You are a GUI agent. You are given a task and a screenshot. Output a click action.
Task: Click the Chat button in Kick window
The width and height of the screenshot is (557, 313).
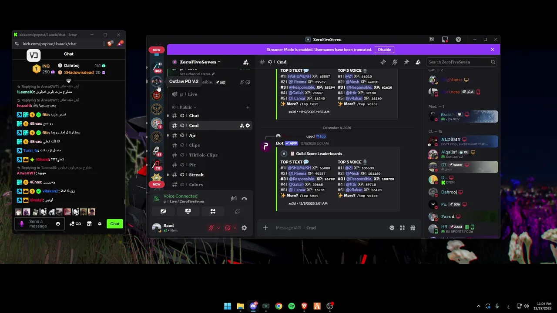[115, 224]
